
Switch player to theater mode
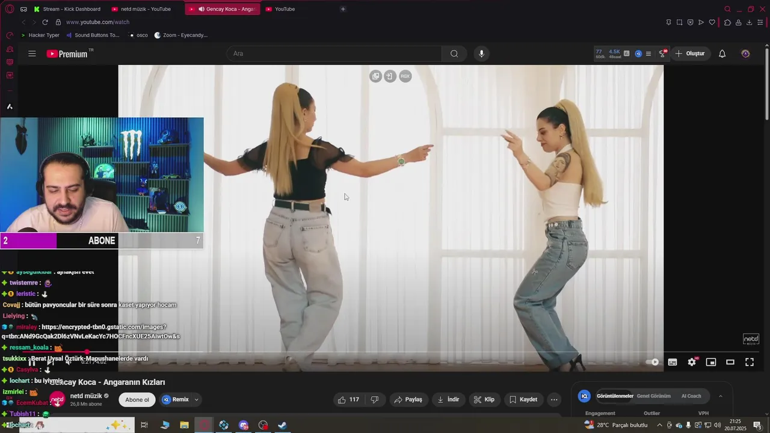(x=730, y=362)
